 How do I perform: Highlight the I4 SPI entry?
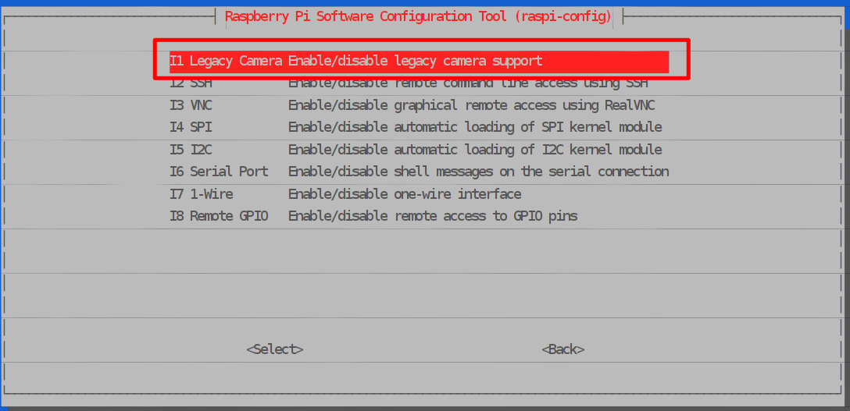pyautogui.click(x=191, y=127)
